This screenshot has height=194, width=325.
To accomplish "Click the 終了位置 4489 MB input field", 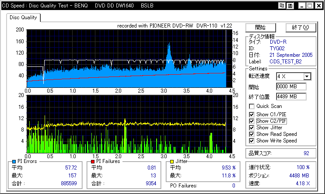I will pos(291,97).
